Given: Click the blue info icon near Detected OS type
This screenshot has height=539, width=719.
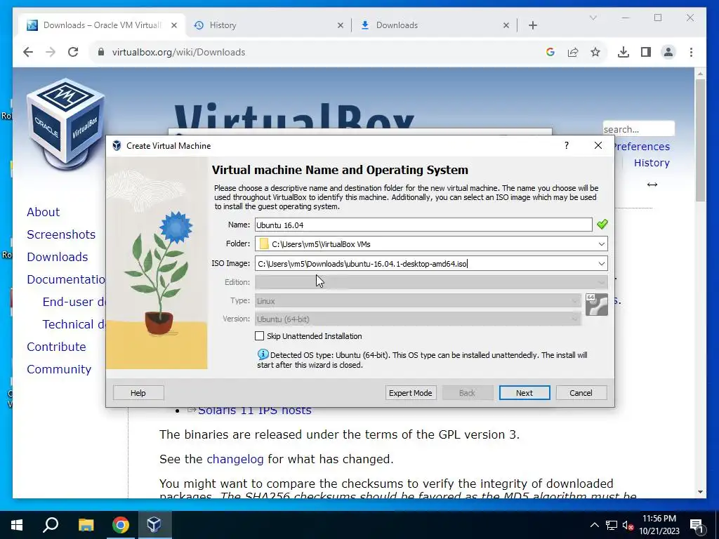Looking at the screenshot, I should pos(263,354).
